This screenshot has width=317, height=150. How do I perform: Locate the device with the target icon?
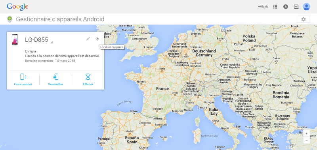(97, 39)
